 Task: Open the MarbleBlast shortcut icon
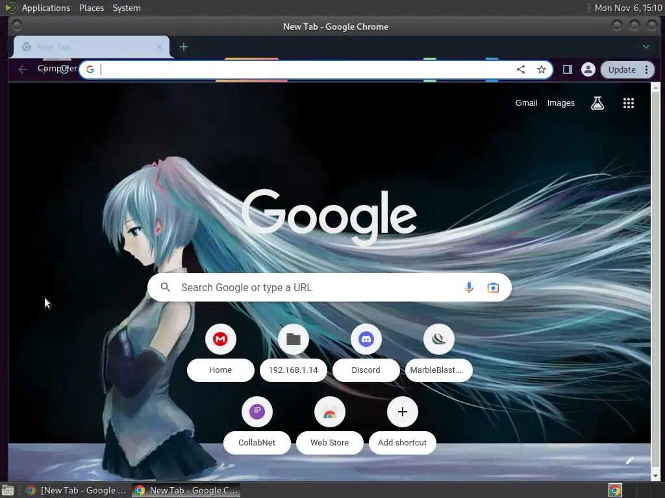tap(438, 339)
